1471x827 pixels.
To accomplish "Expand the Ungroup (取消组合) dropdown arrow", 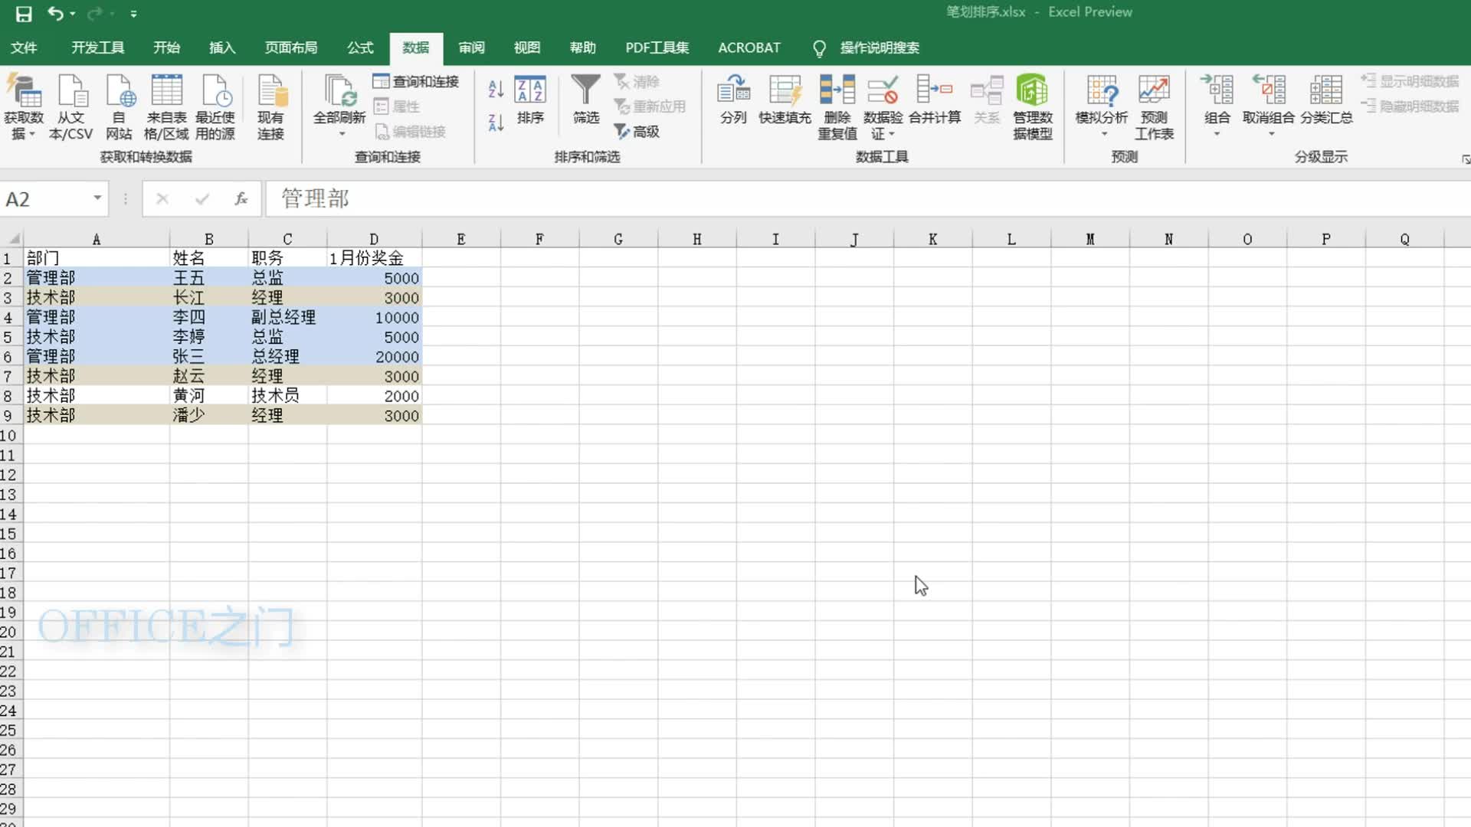I will [x=1271, y=135].
